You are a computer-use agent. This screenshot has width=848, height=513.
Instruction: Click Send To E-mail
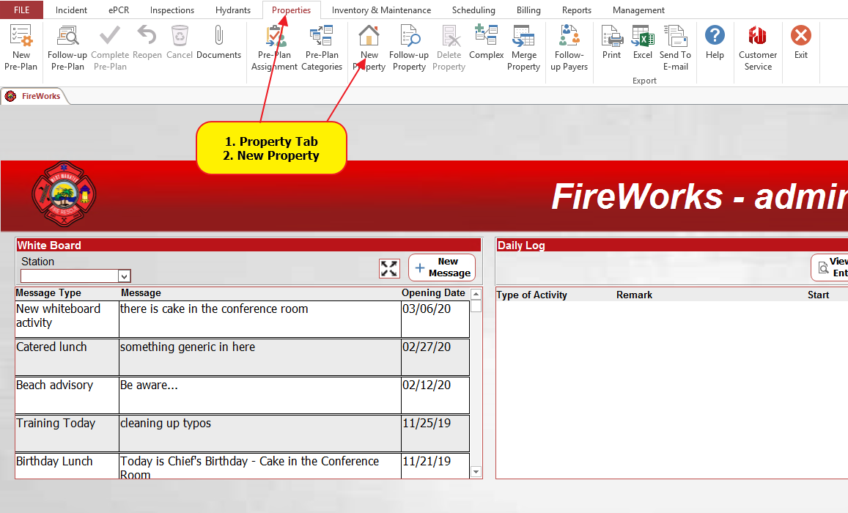pyautogui.click(x=675, y=48)
